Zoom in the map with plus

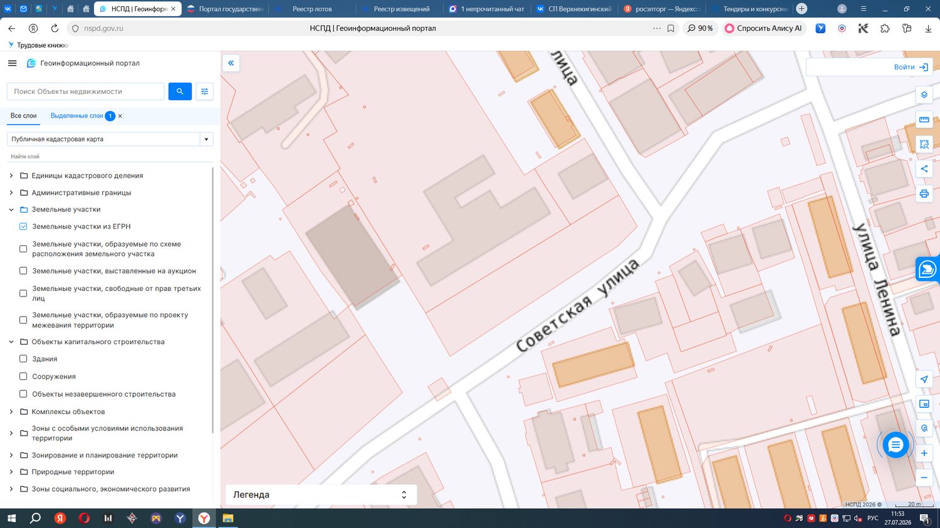coord(924,453)
